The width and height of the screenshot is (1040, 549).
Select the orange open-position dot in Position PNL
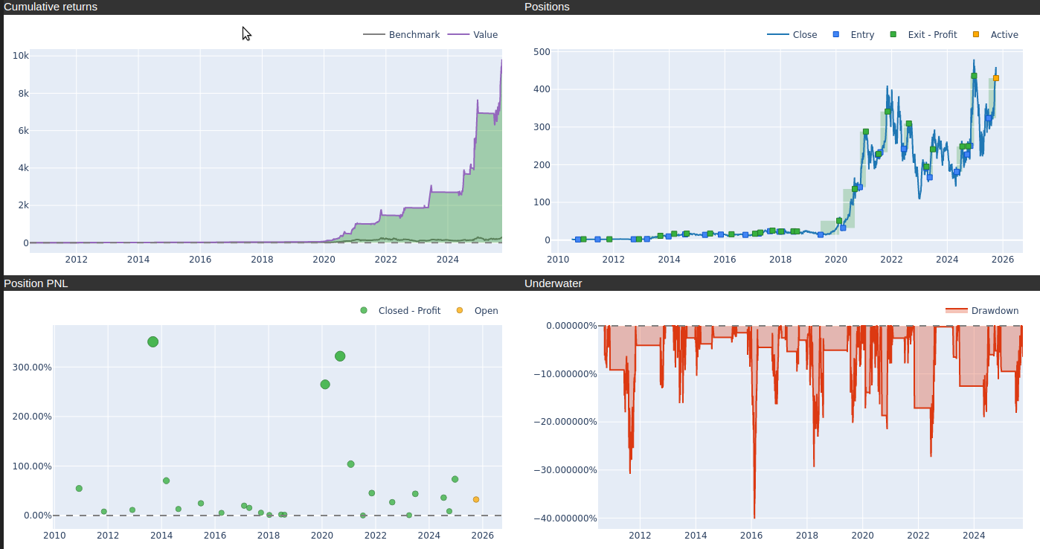[476, 500]
